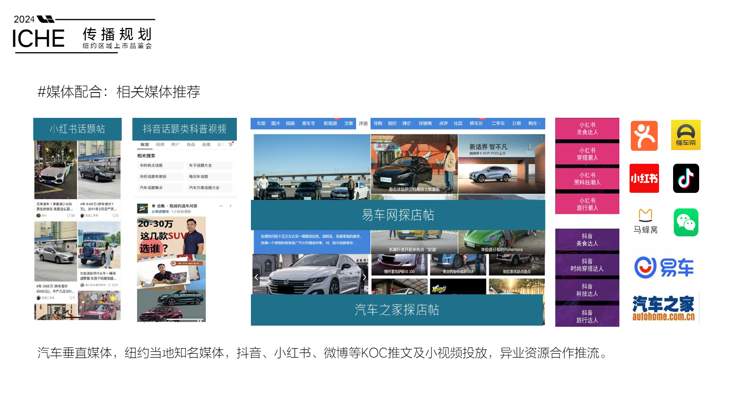Click the 抖音话题类科普视频 header
This screenshot has width=747, height=420.
click(x=184, y=129)
